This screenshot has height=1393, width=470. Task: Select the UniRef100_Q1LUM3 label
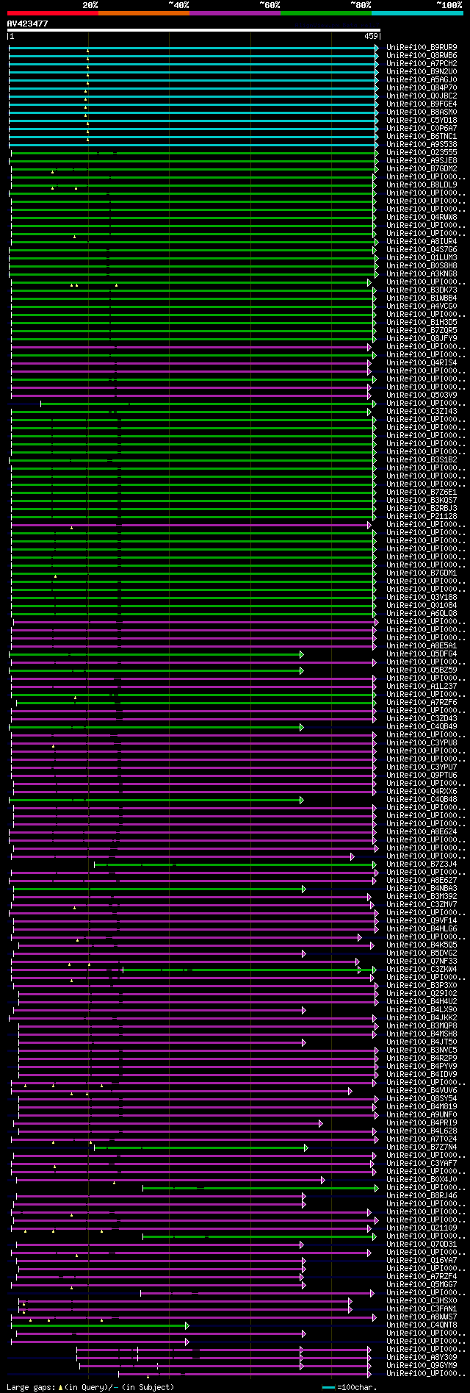422,258
